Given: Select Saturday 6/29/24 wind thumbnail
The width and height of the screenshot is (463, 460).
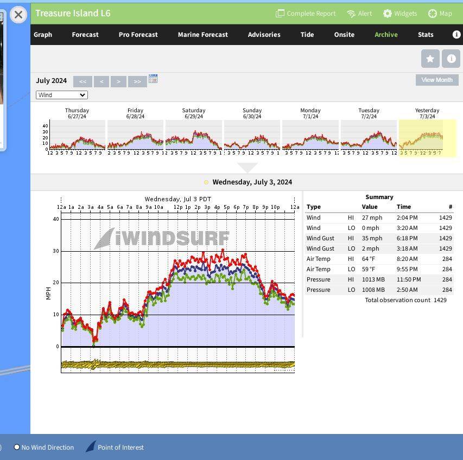Looking at the screenshot, I should point(194,135).
